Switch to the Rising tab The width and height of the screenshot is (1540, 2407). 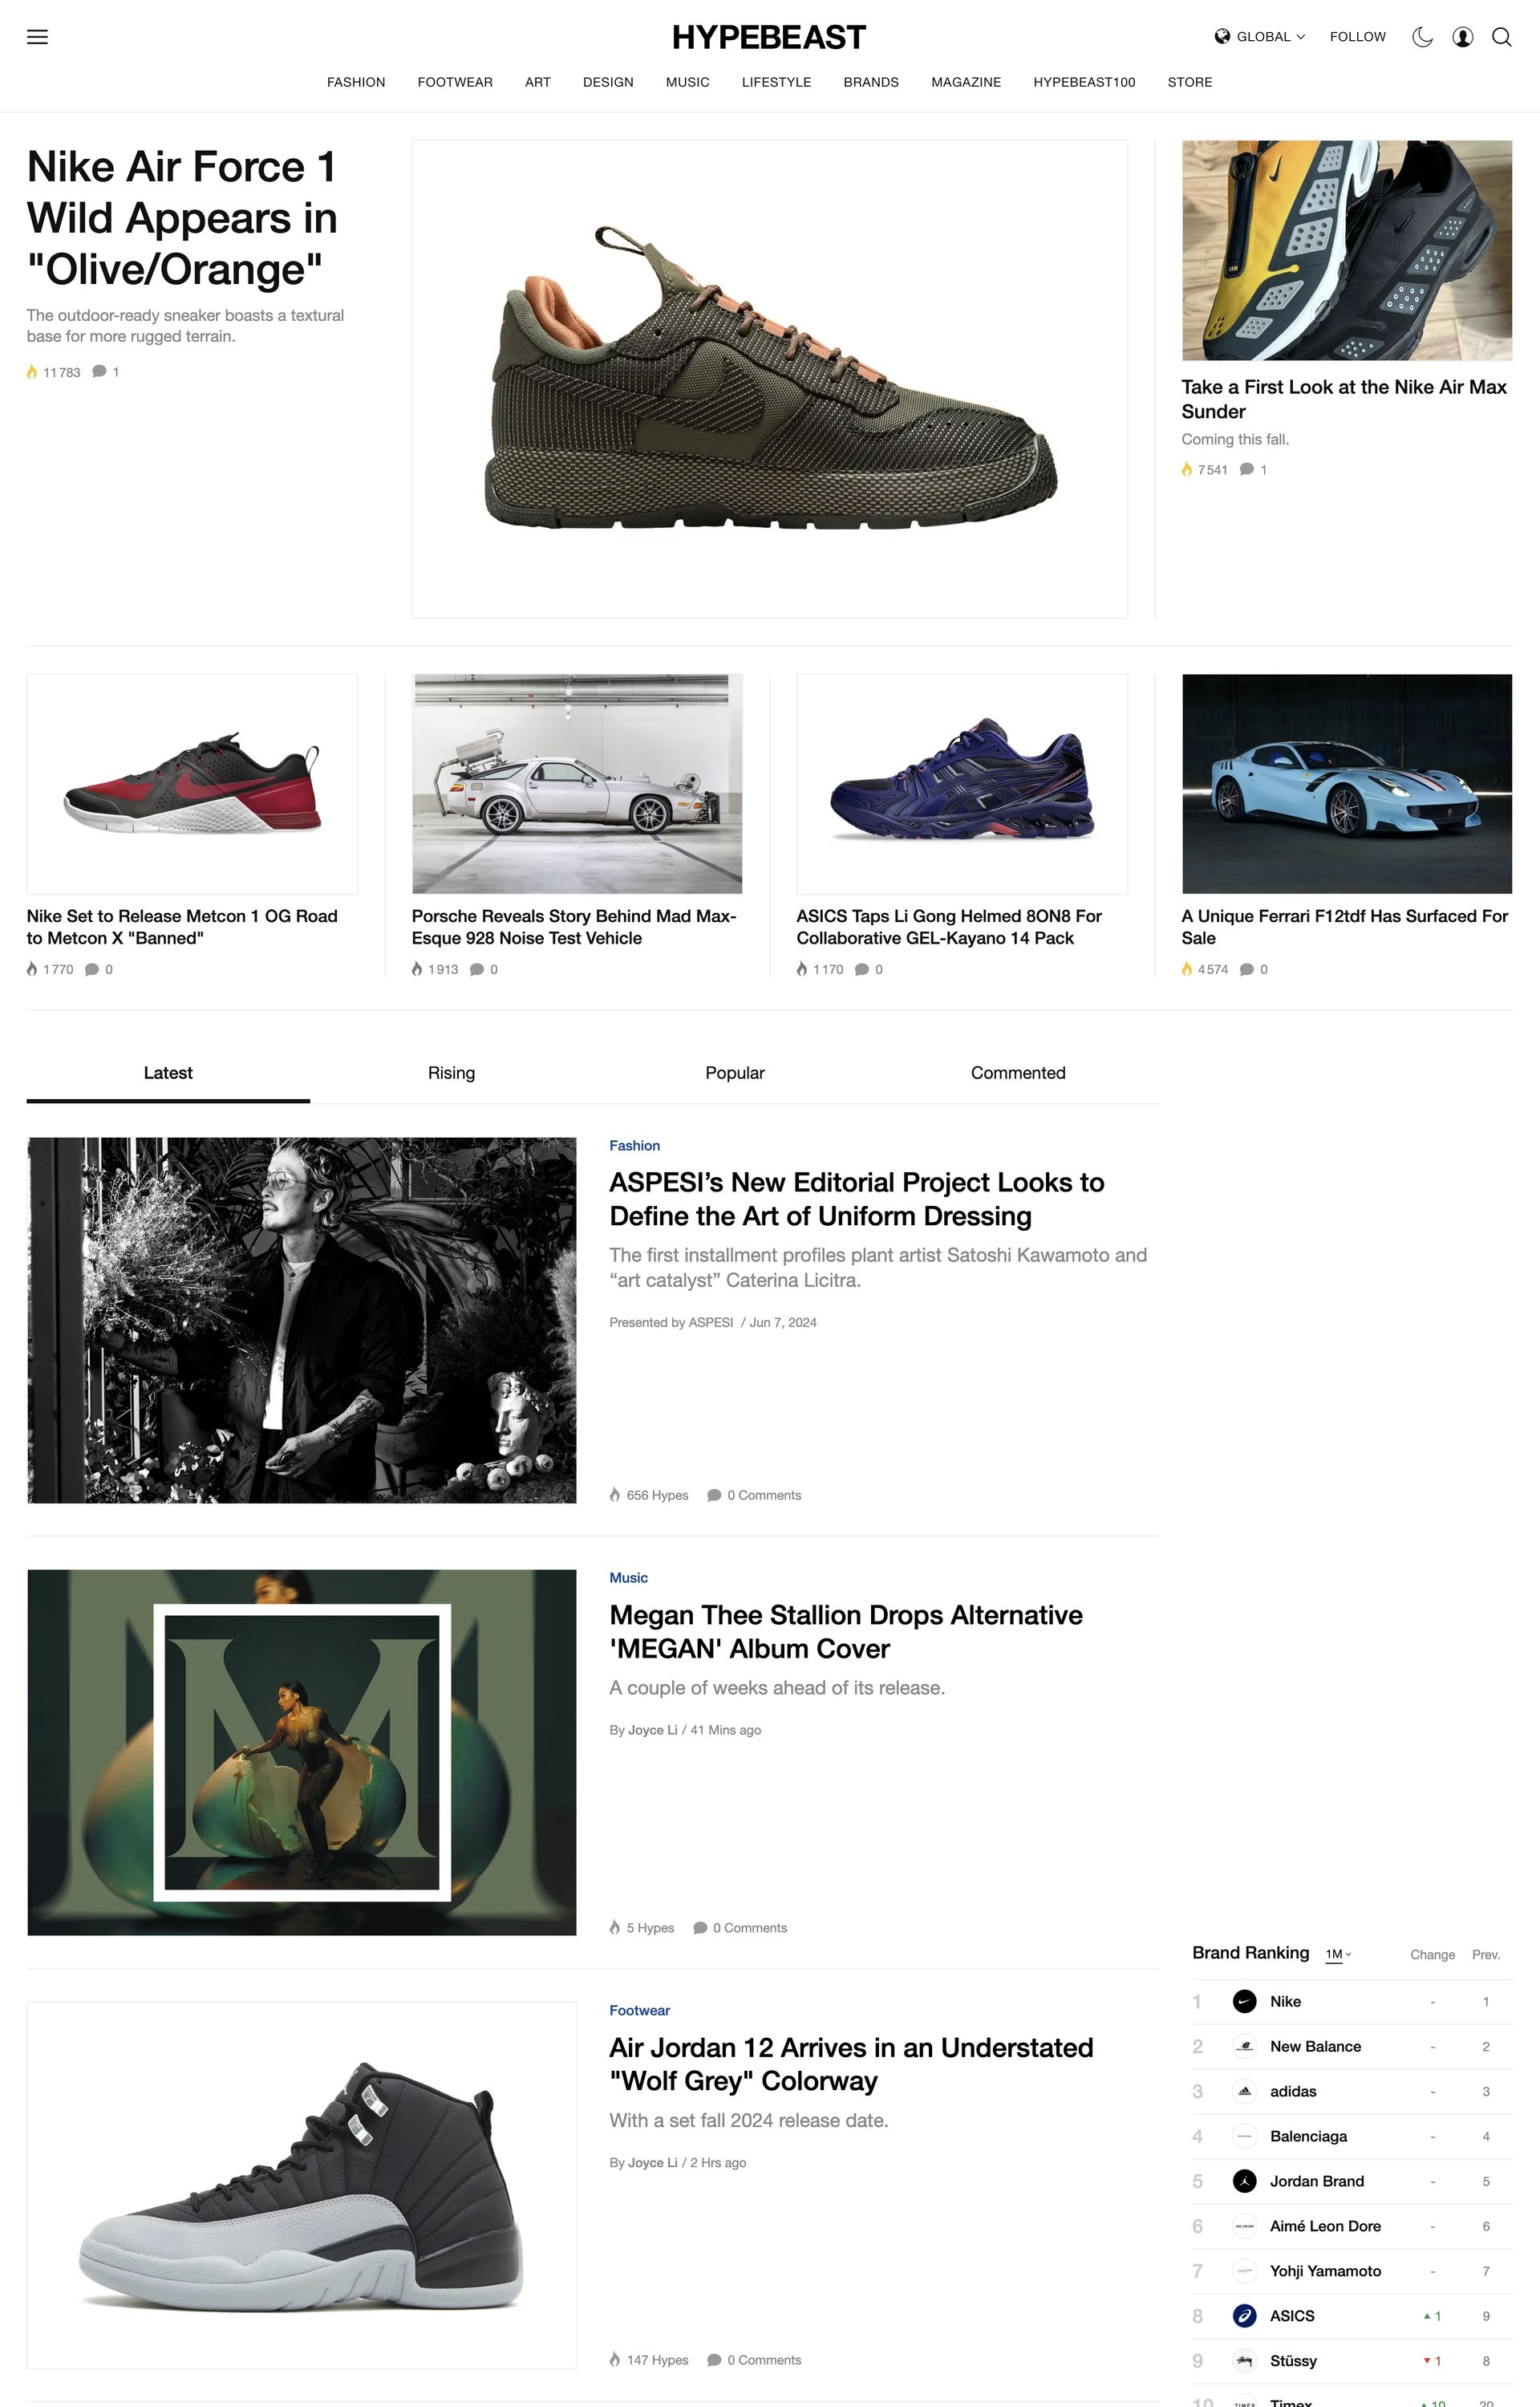coord(451,1073)
